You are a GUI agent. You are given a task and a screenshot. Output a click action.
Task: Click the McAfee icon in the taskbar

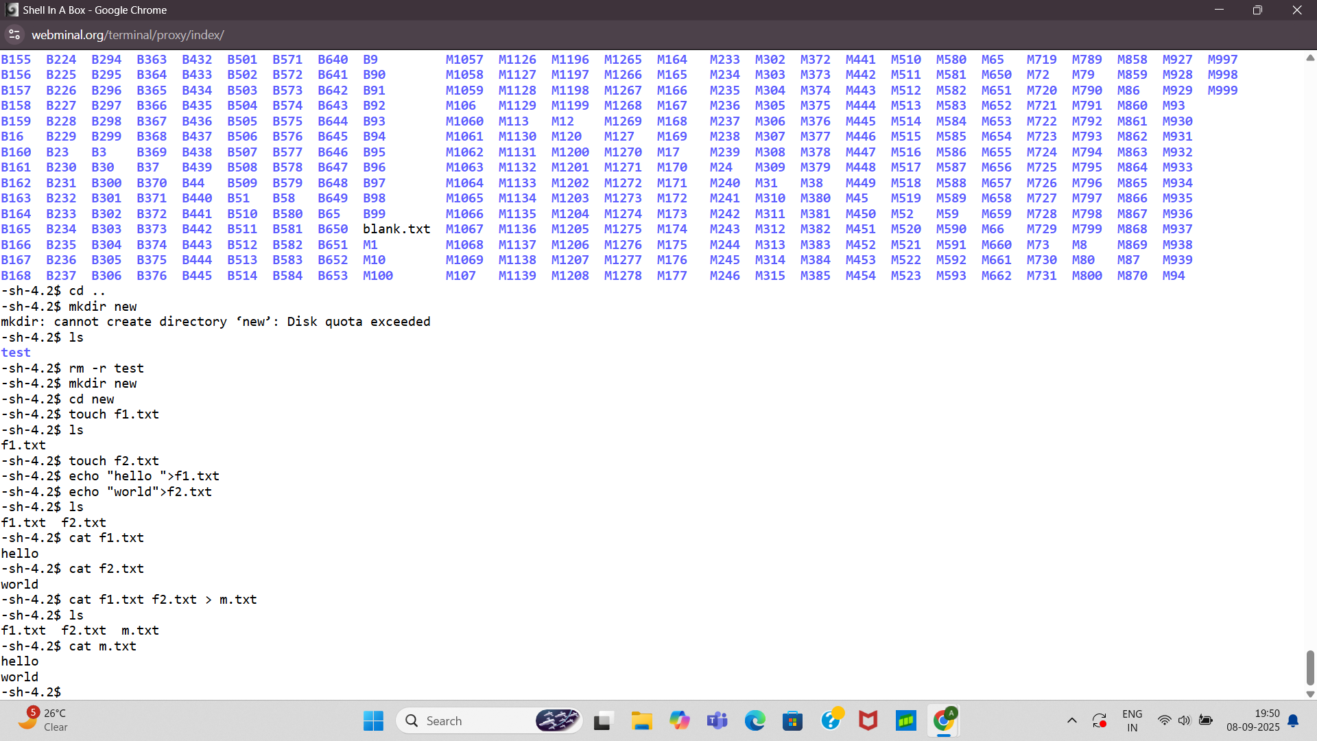coord(868,720)
